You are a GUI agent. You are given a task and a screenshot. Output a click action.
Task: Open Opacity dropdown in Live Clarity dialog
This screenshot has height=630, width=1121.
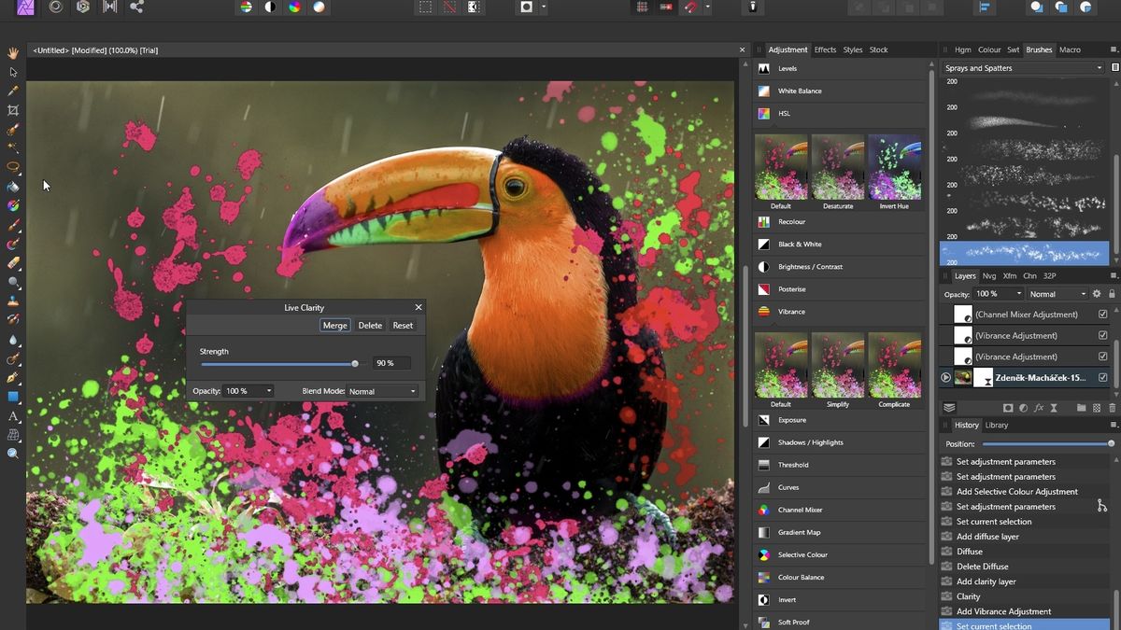[248, 391]
